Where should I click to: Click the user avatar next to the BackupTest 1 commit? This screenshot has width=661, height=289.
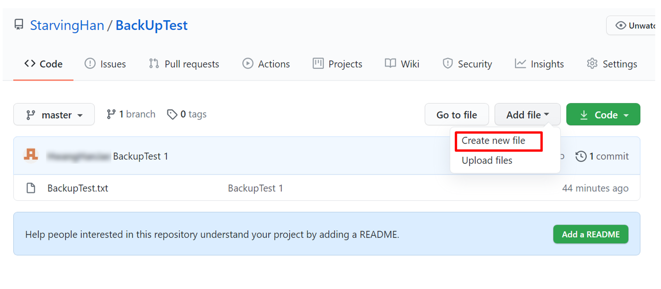point(31,155)
